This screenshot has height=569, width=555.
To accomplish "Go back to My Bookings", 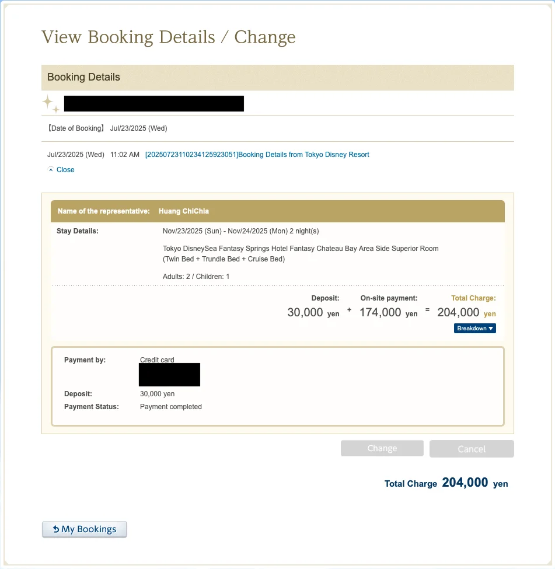I will click(85, 529).
